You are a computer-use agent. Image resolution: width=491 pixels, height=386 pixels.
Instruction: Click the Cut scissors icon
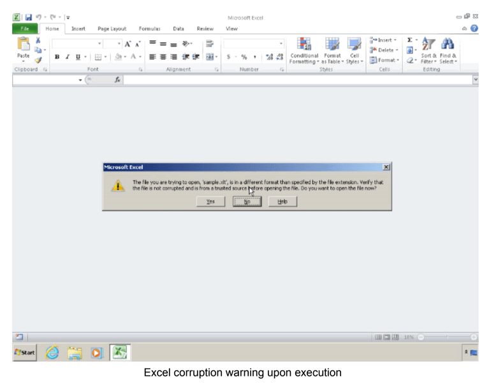(x=38, y=40)
